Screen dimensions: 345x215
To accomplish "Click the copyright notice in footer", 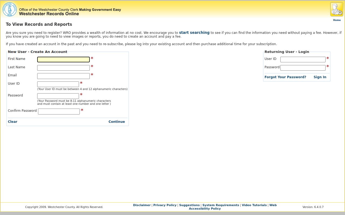I will (64, 207).
